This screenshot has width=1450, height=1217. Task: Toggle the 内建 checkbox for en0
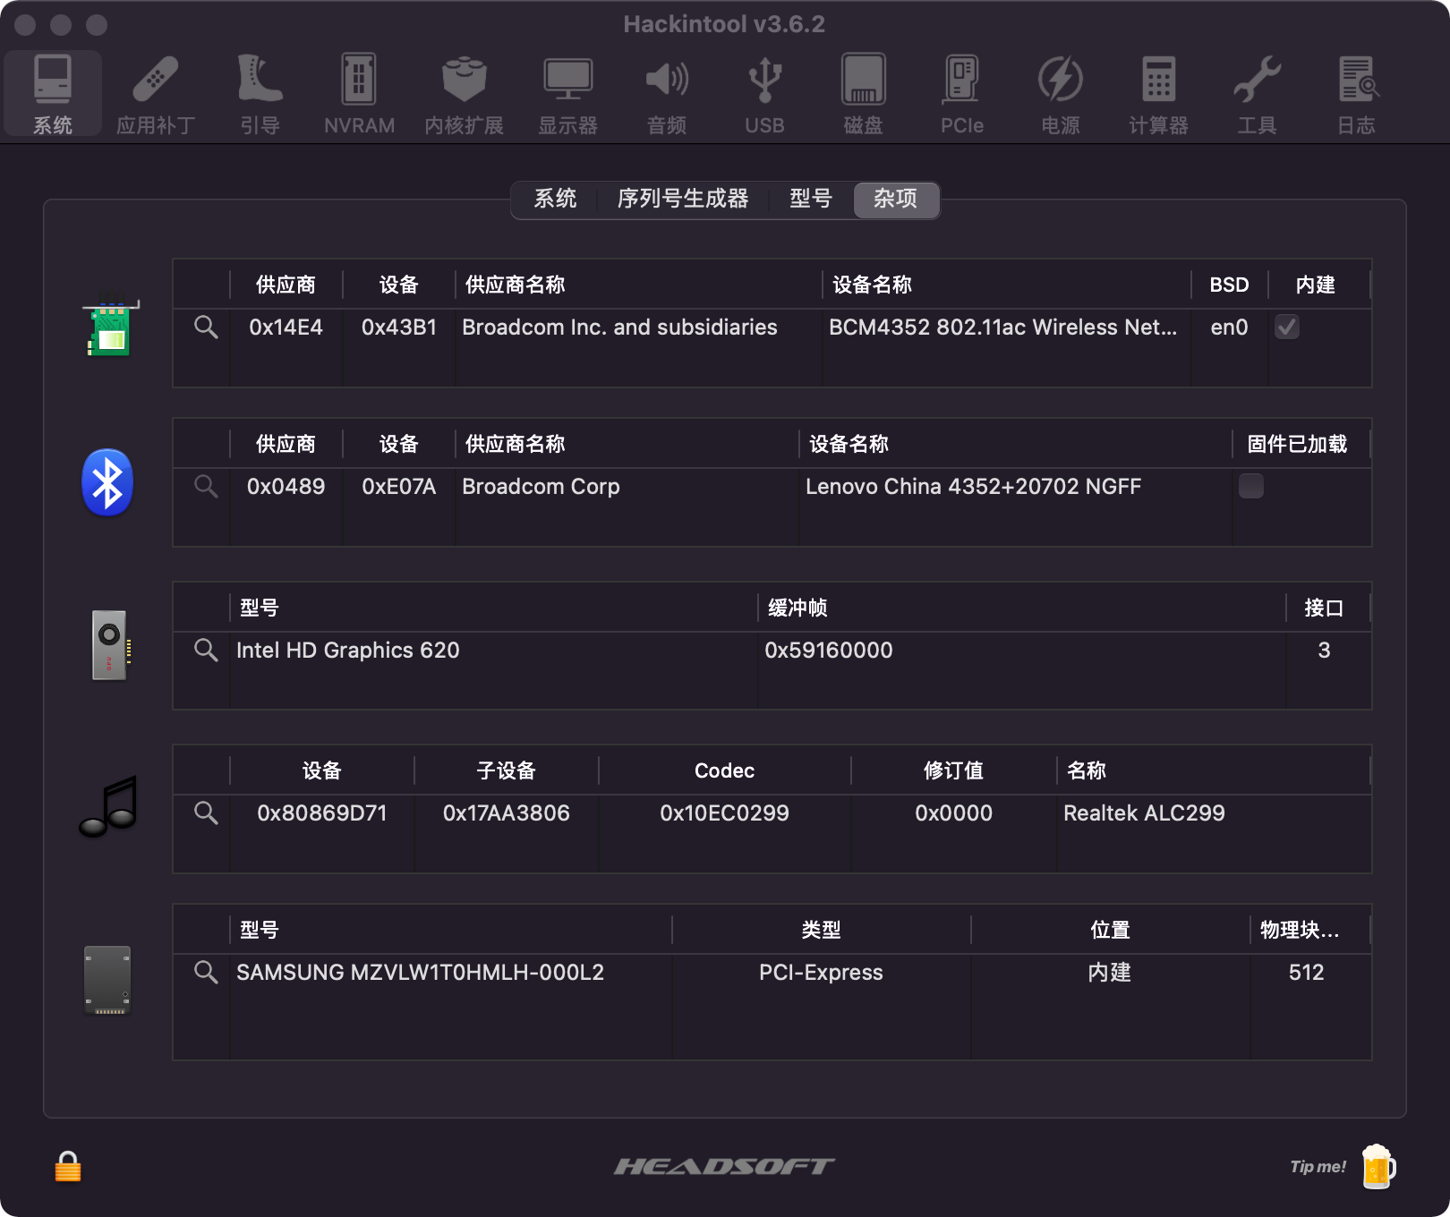coord(1287,328)
